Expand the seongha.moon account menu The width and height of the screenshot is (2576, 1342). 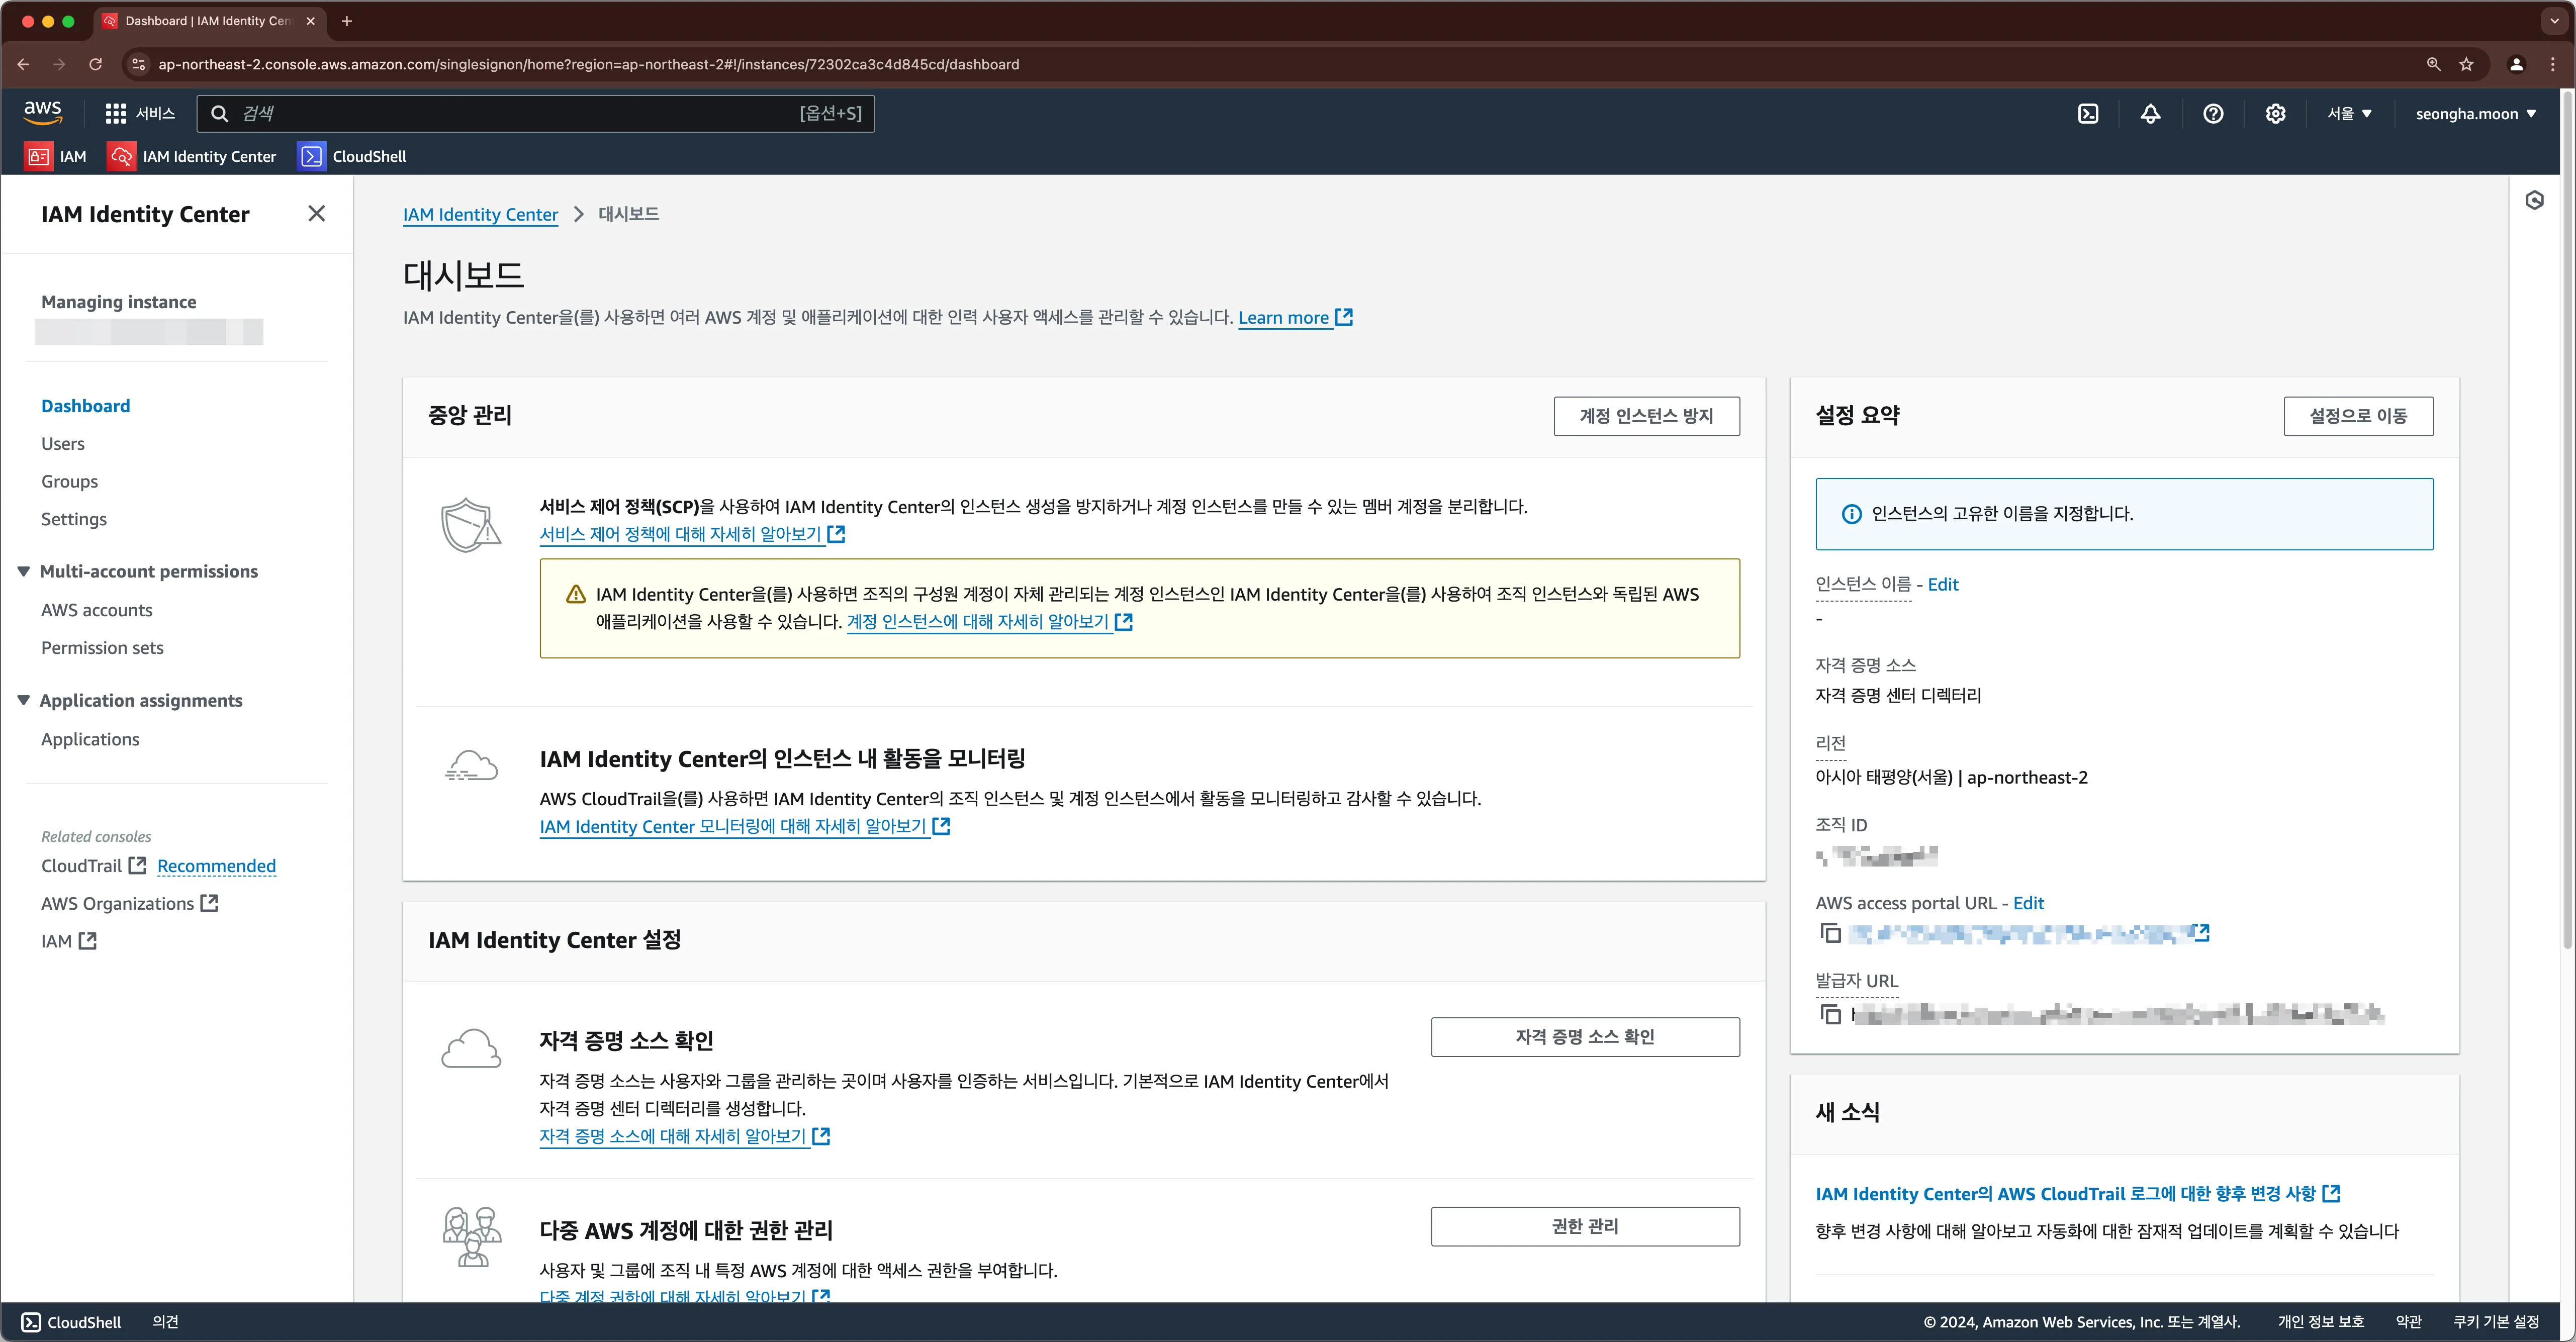(2475, 114)
